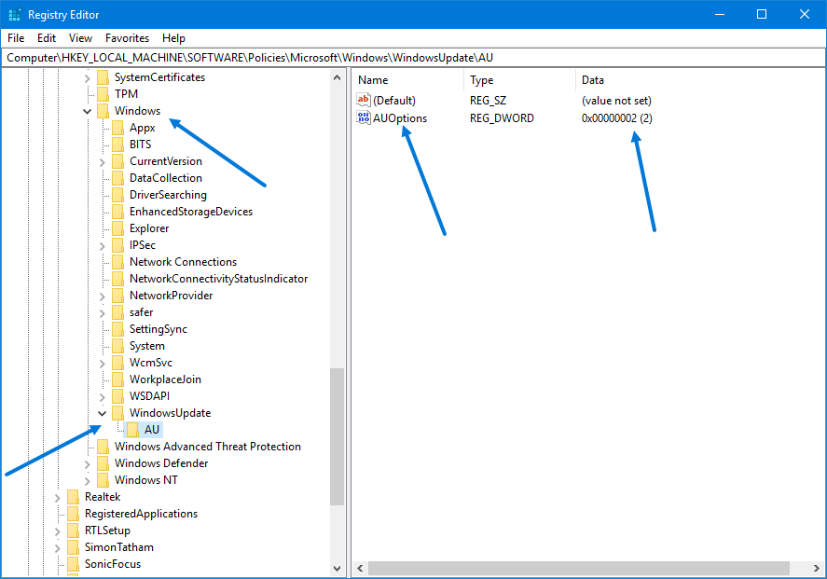This screenshot has width=827, height=579.
Task: Click the 0x00000002 (2) data value
Action: point(617,118)
